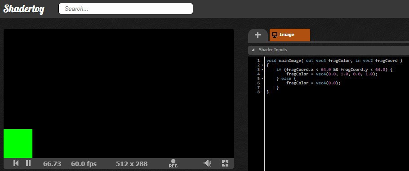
Task: Click the 512 x 288 resolution text
Action: [132, 164]
